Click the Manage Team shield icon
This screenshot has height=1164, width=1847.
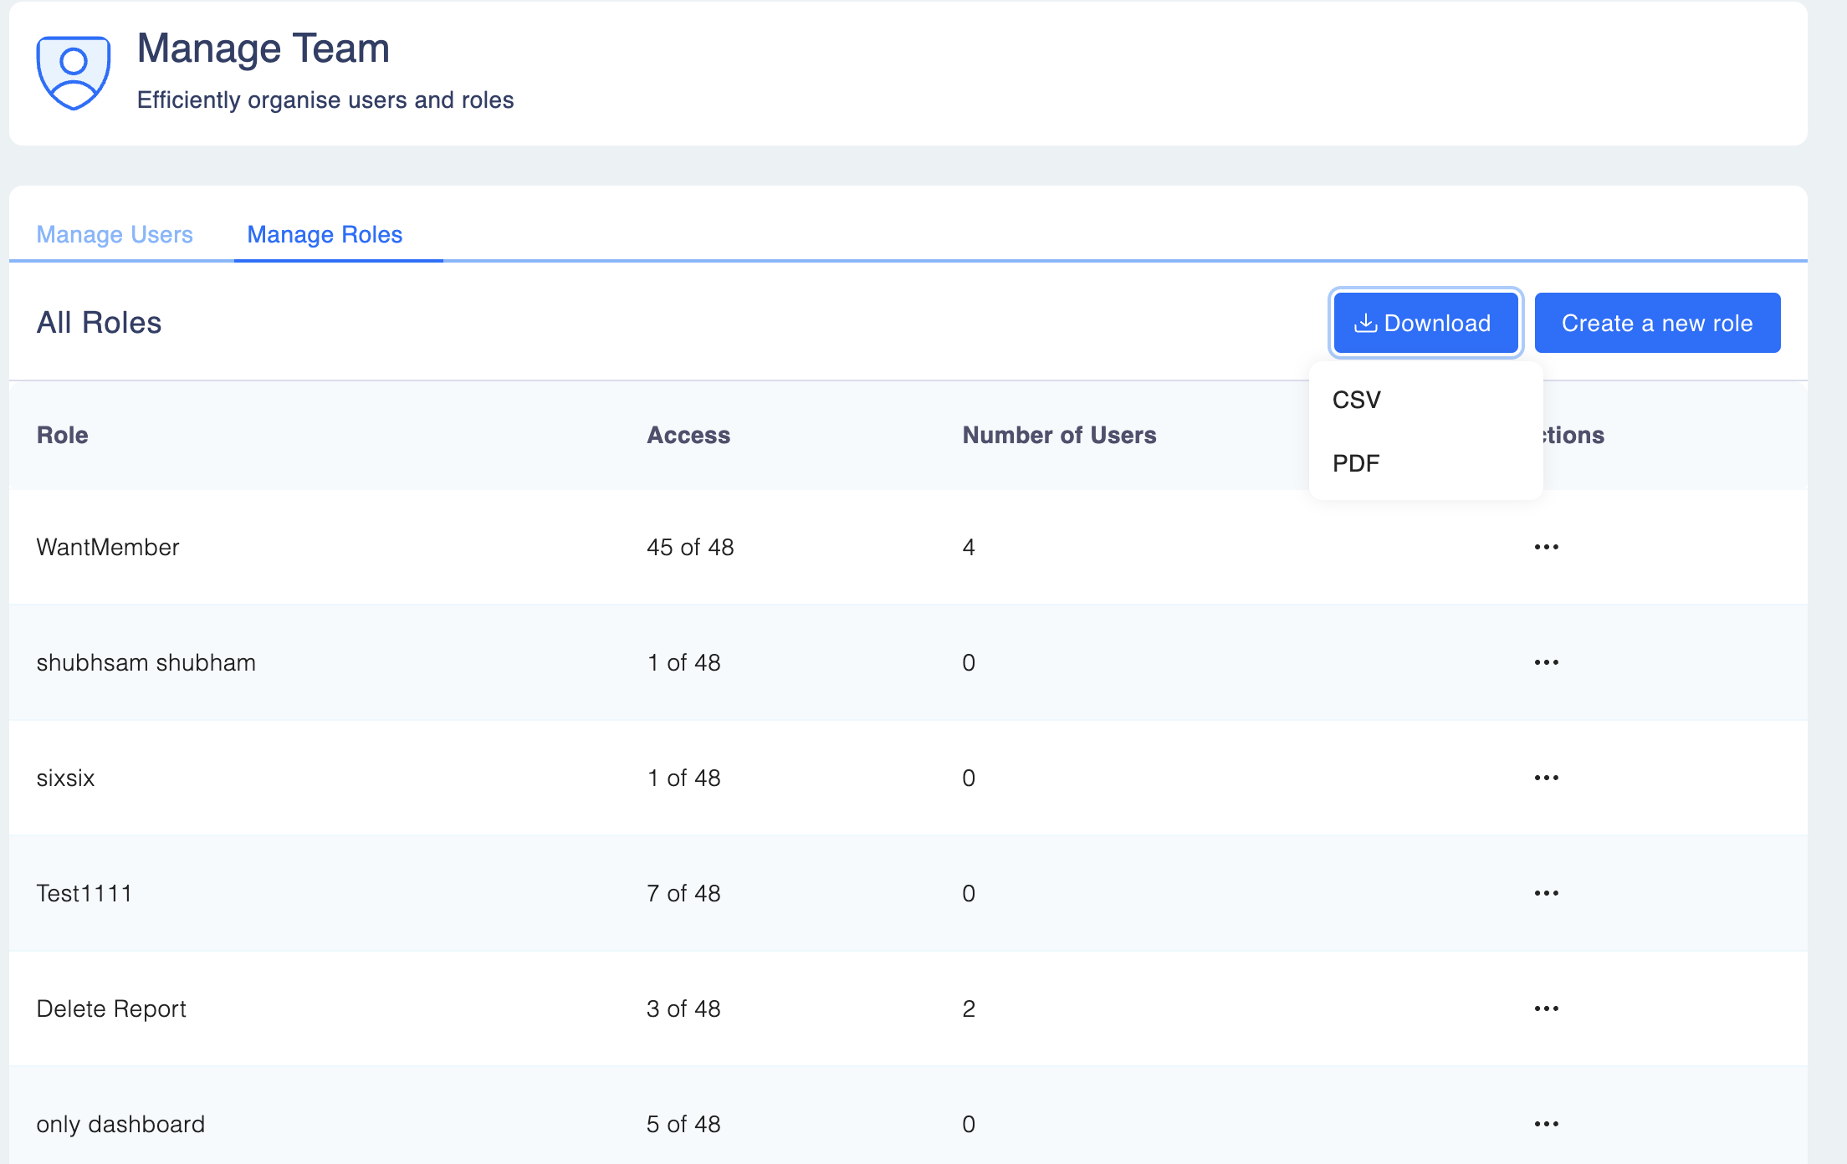(x=74, y=73)
